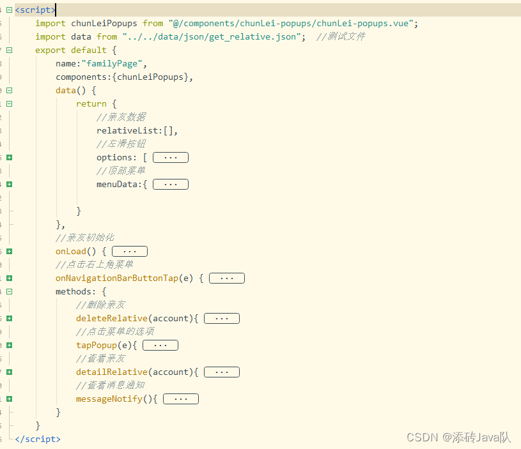Collapse the <script> block fold marker
The image size is (521, 449).
[x=10, y=10]
